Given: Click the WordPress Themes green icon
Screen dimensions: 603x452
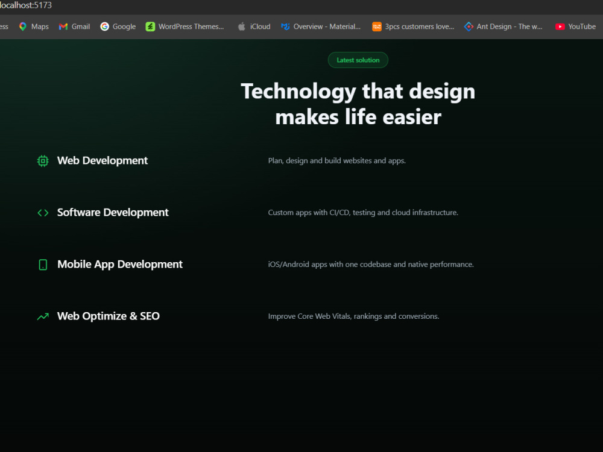Looking at the screenshot, I should pyautogui.click(x=150, y=27).
